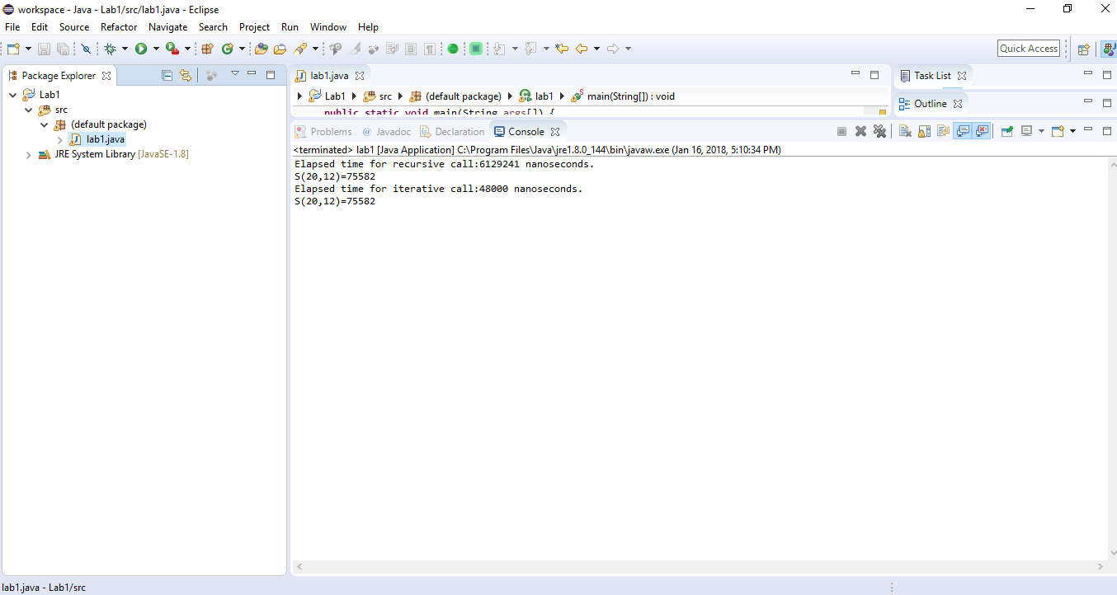The width and height of the screenshot is (1117, 595).
Task: Click the New Java Class icon
Action: pyautogui.click(x=227, y=49)
